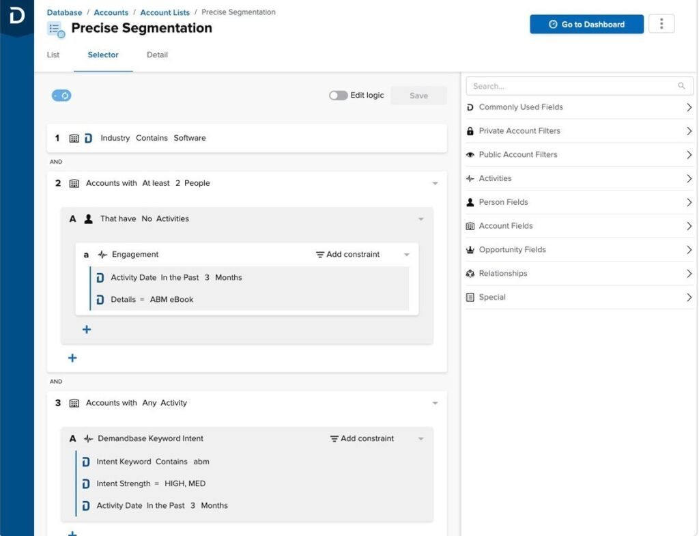This screenshot has height=536, width=699.
Task: Click the Save button
Action: pos(418,96)
